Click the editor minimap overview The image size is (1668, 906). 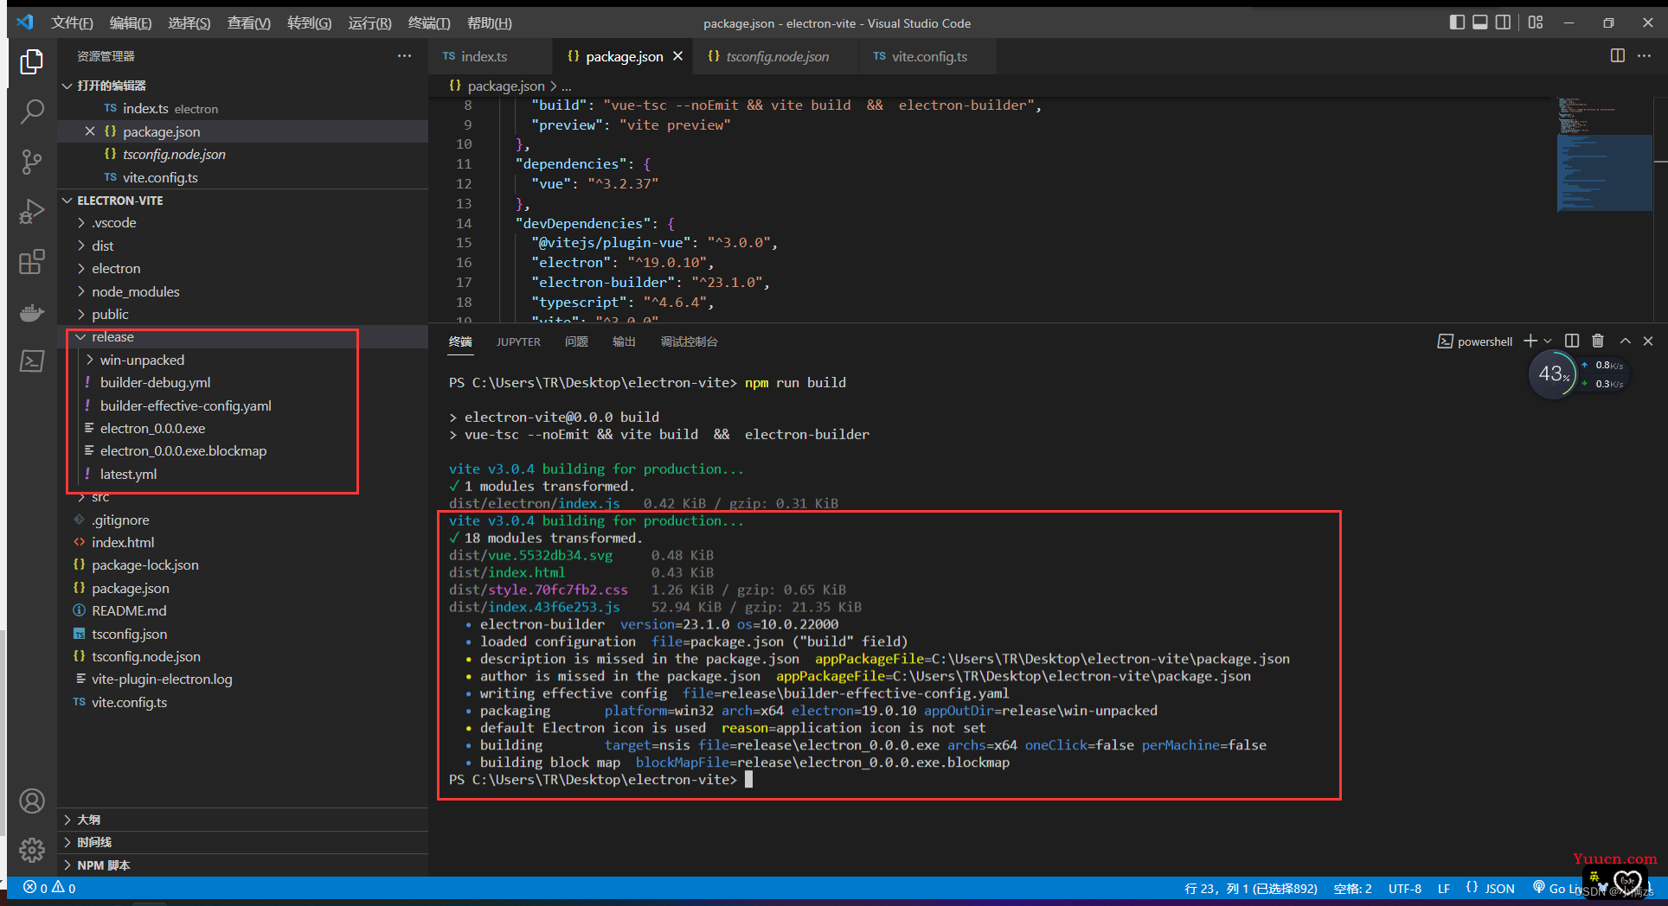click(x=1605, y=154)
